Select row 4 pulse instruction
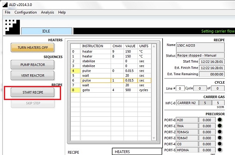 tap(96, 71)
